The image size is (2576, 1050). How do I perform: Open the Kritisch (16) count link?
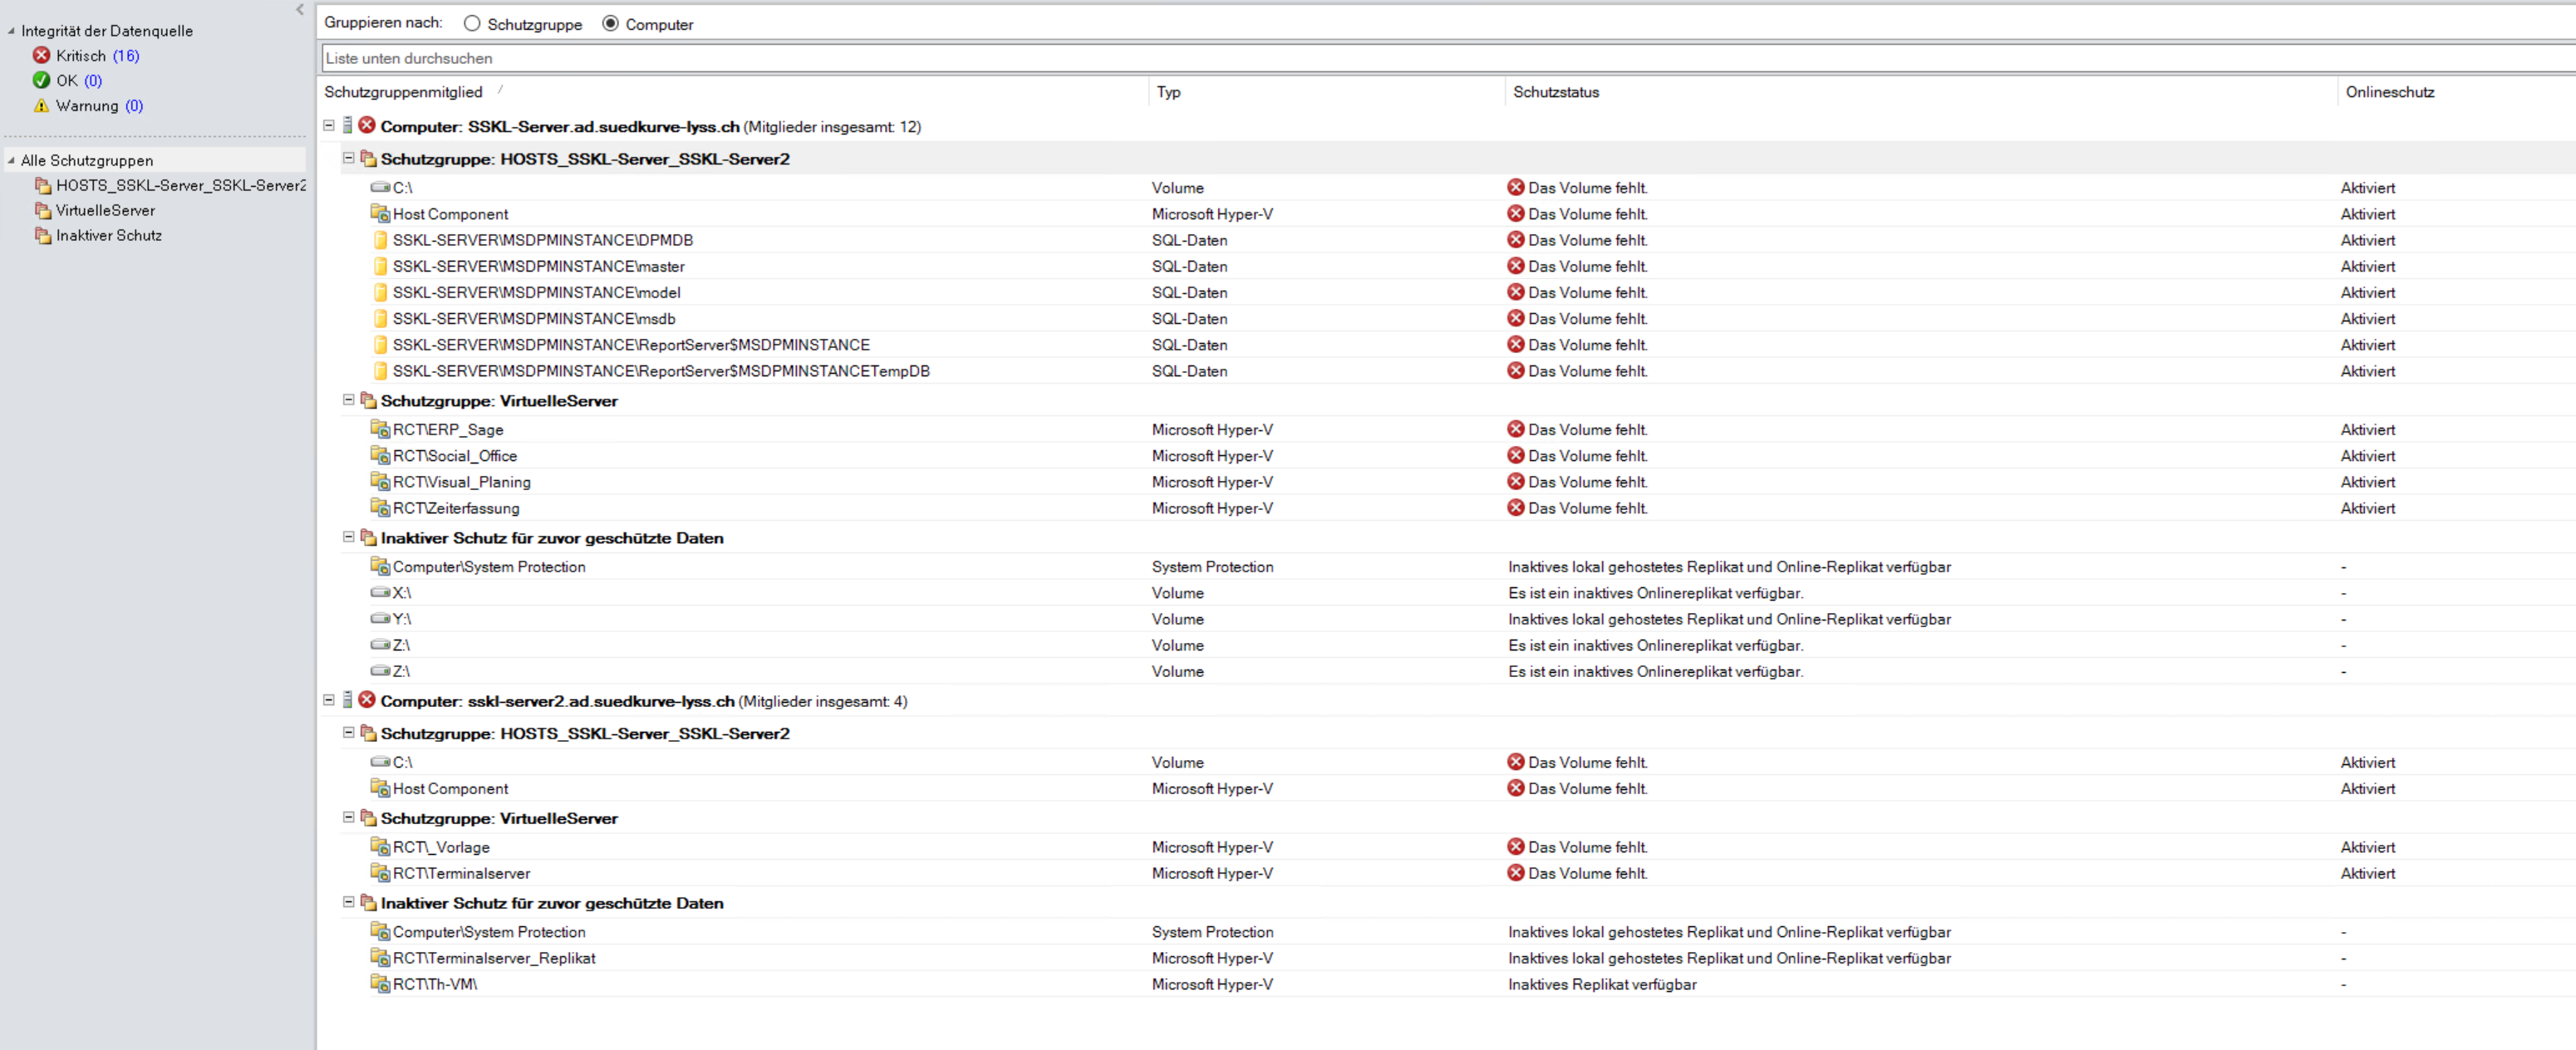tap(126, 56)
